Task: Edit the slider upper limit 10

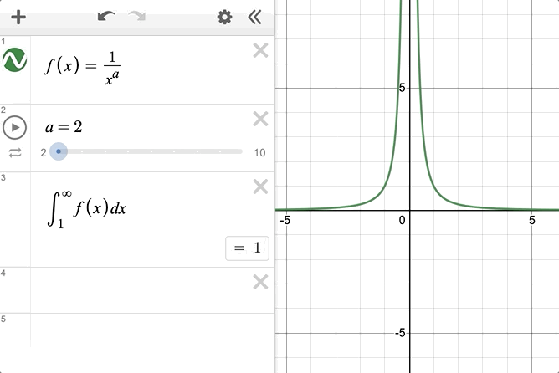Action: tap(259, 152)
